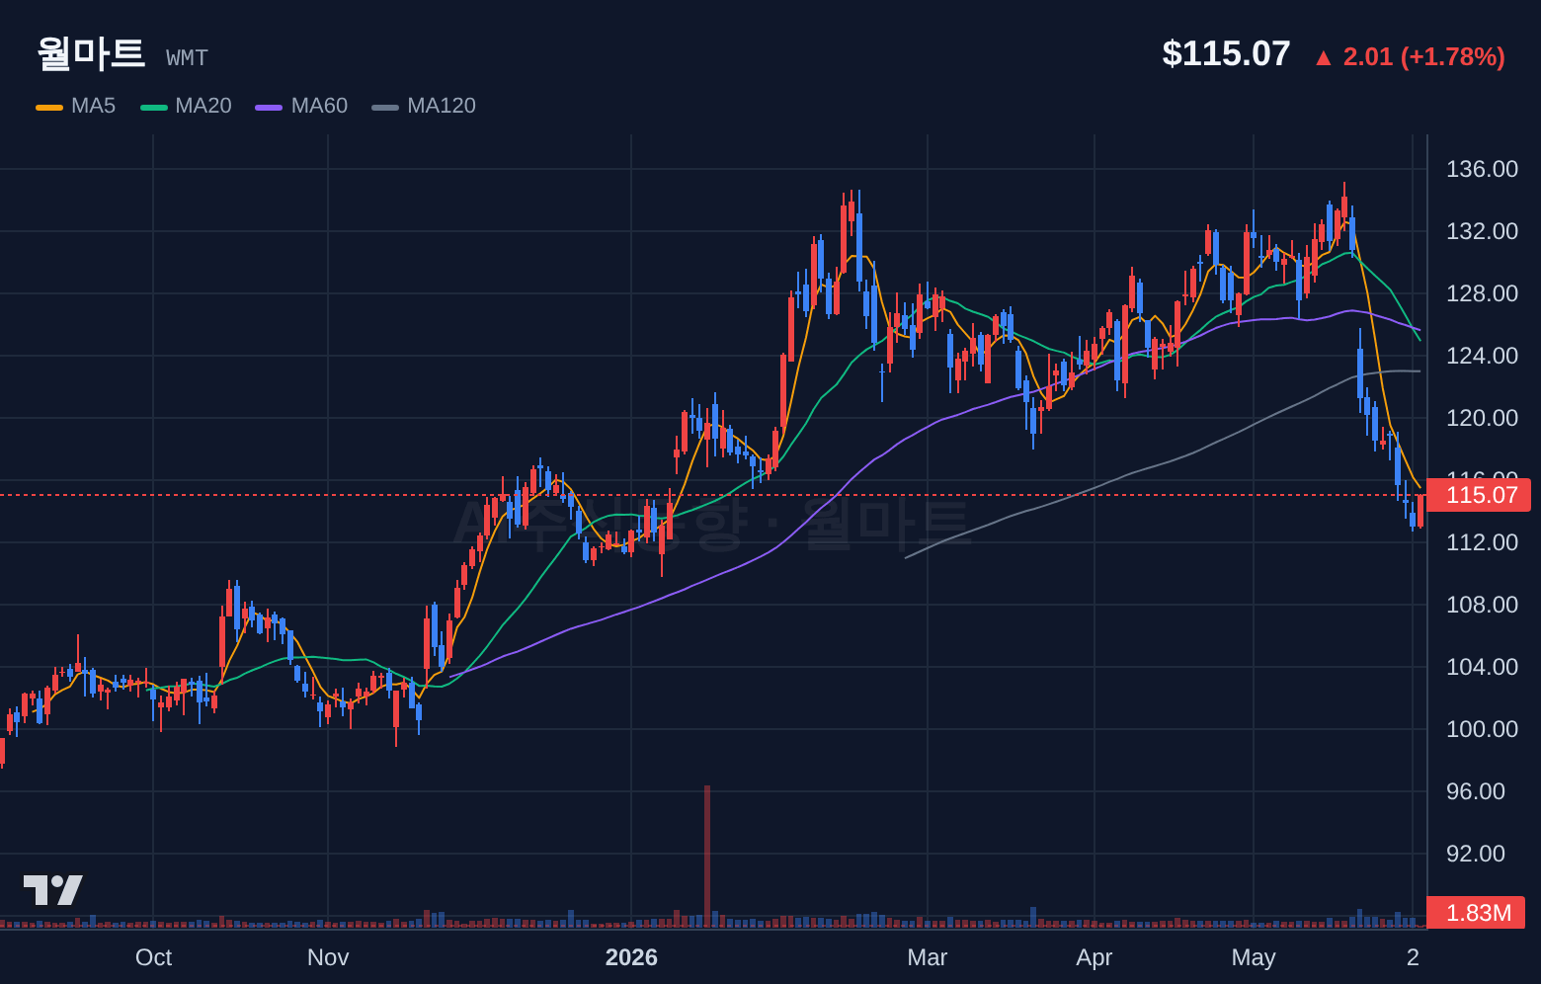Screen dimensions: 1541x984
Task: Click the 136.00 price axis value
Action: tap(1482, 169)
